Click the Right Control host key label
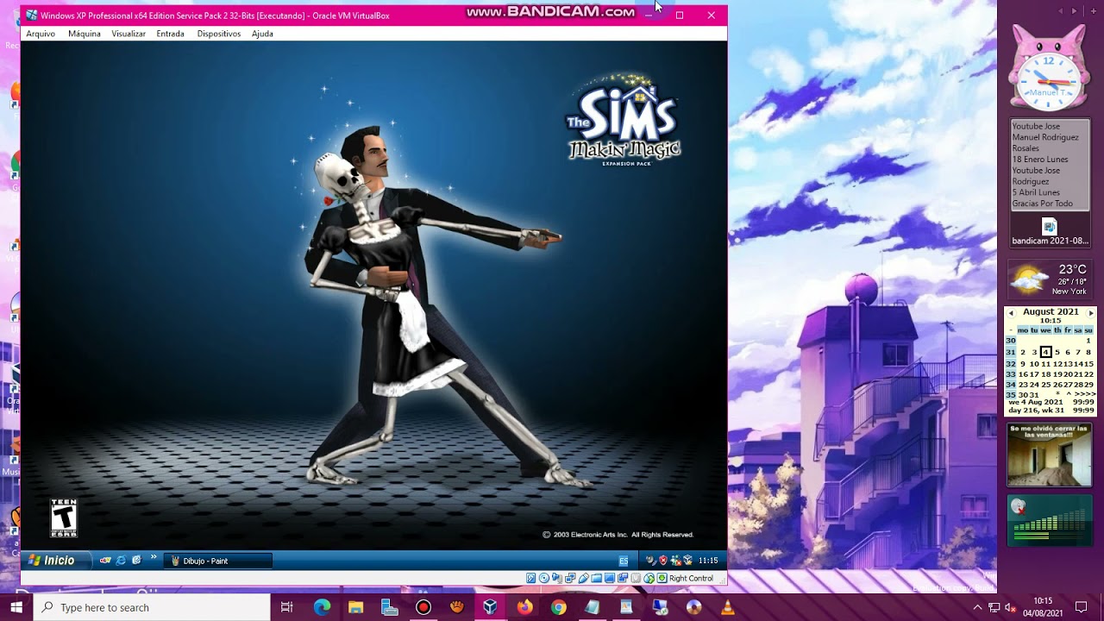 point(691,578)
